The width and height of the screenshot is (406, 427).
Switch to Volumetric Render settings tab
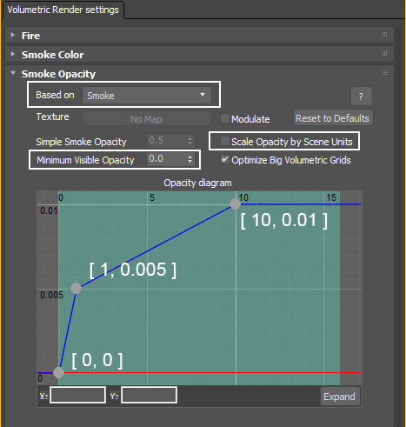(x=63, y=10)
